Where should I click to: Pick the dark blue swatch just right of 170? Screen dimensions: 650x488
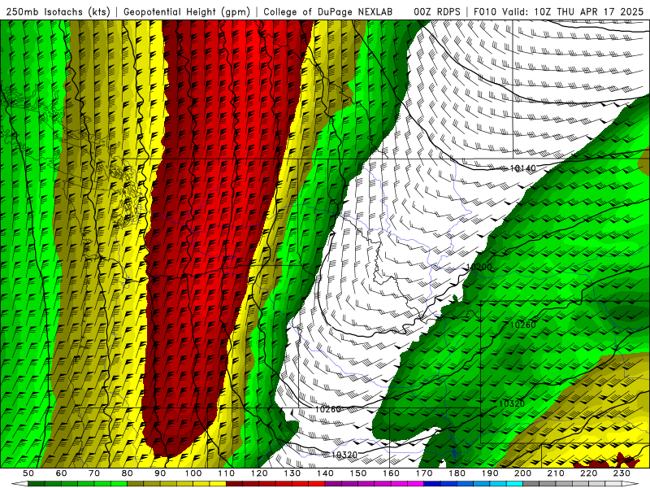pos(432,484)
